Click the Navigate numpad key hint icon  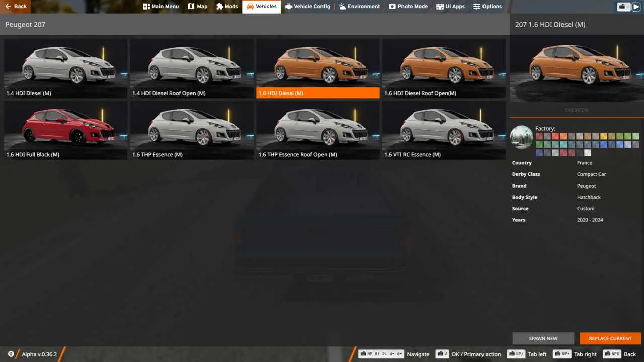tap(381, 354)
